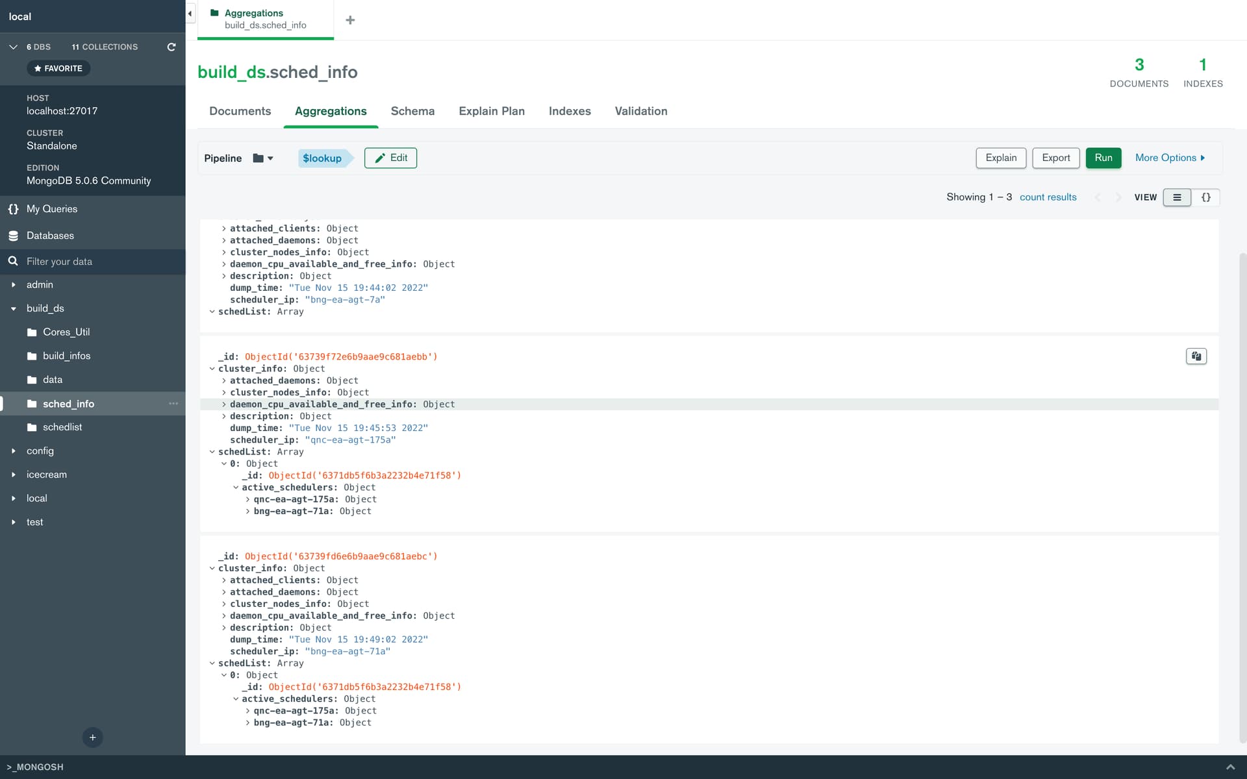Copy the second document using clipboard icon
This screenshot has height=779, width=1247.
[x=1196, y=356]
